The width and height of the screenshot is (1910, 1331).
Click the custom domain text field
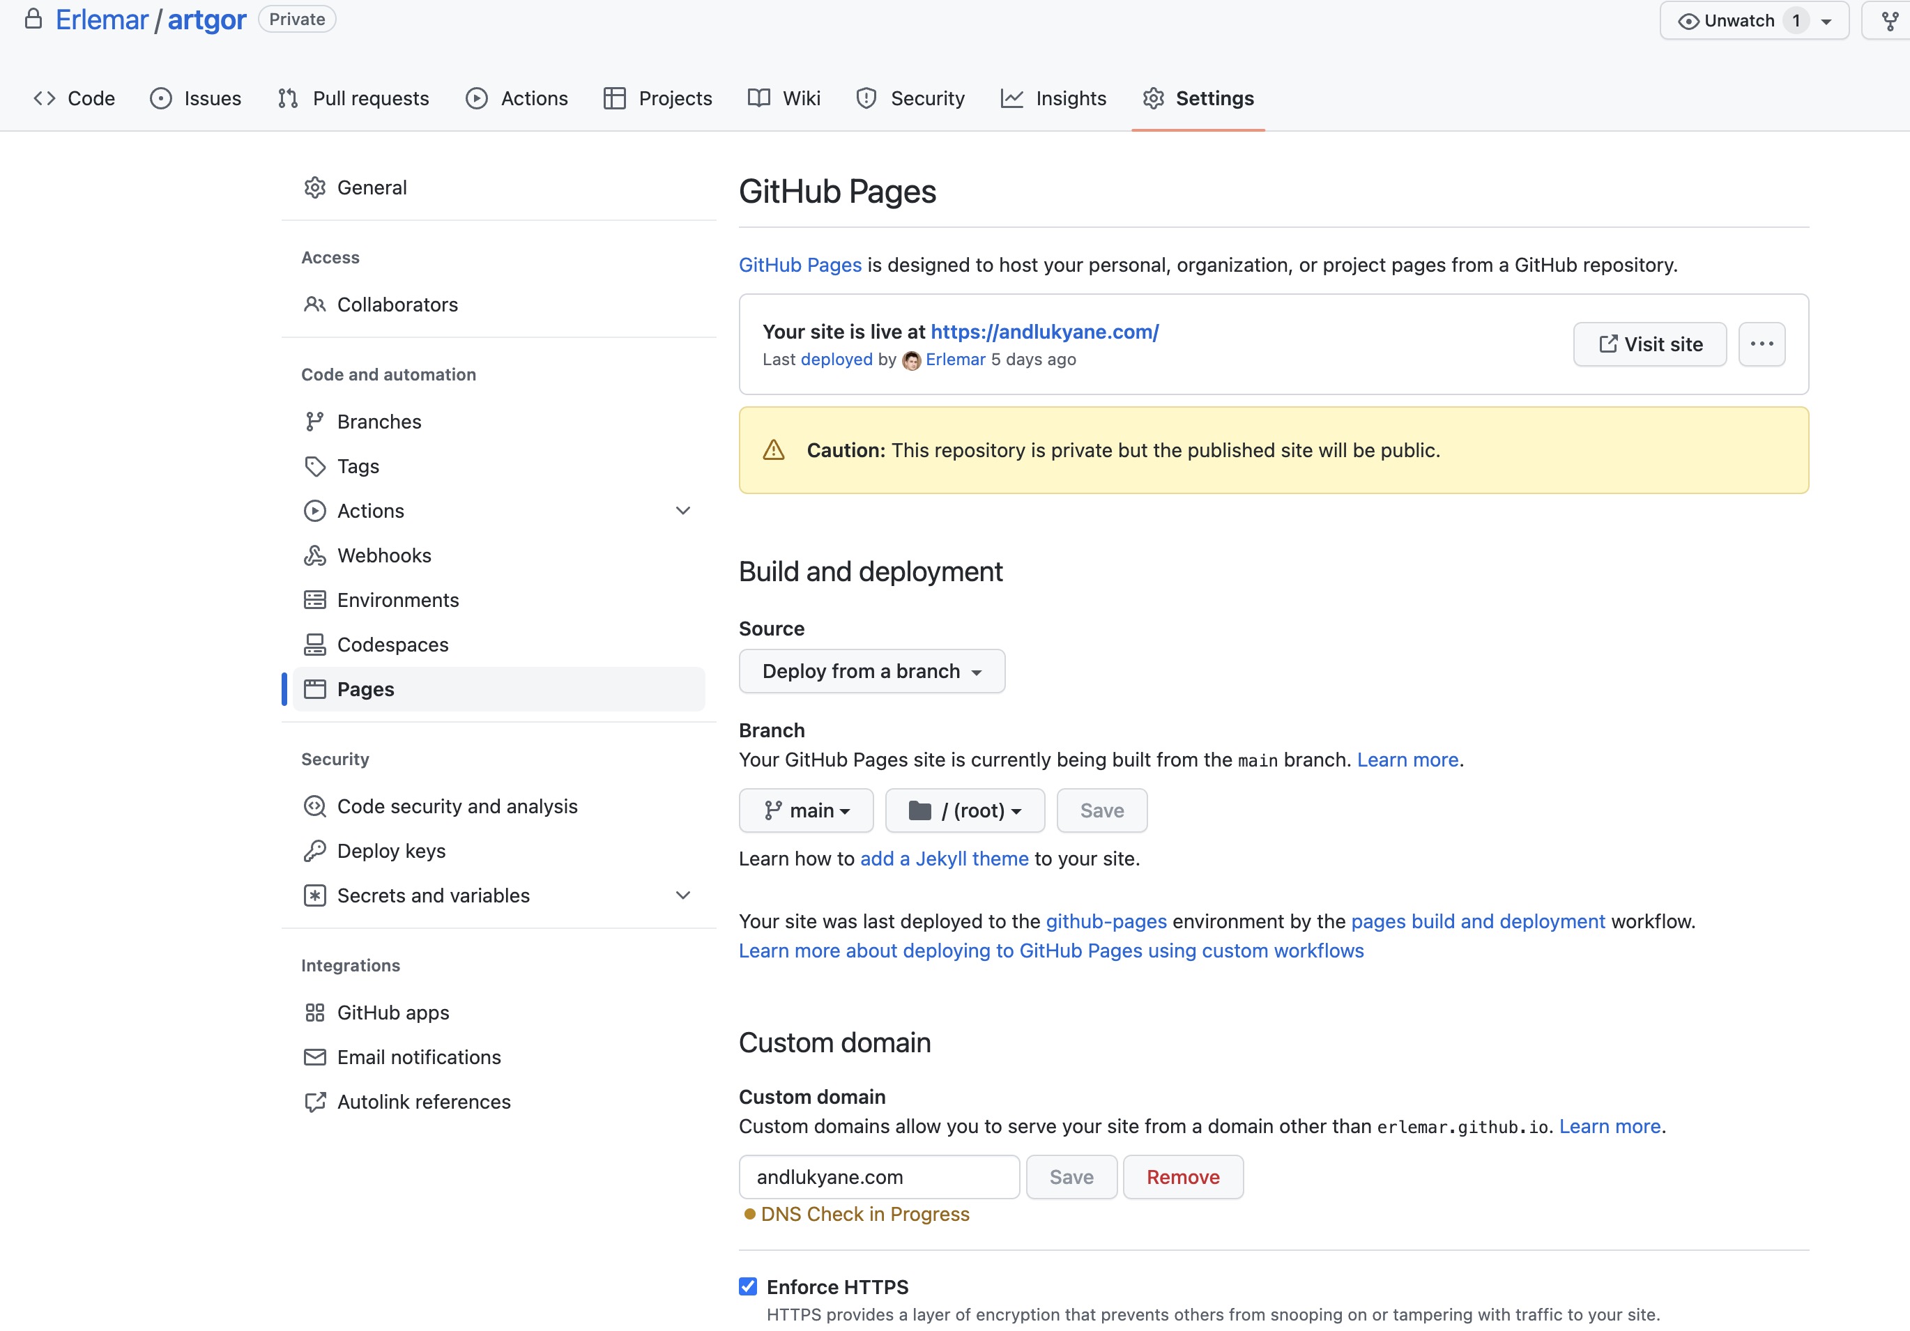[878, 1177]
